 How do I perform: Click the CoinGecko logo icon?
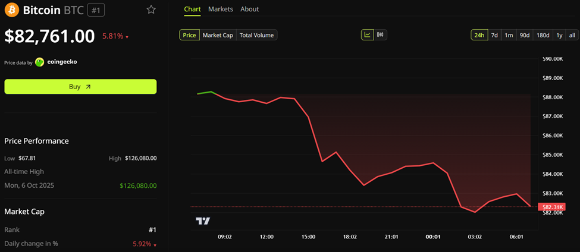coord(40,62)
